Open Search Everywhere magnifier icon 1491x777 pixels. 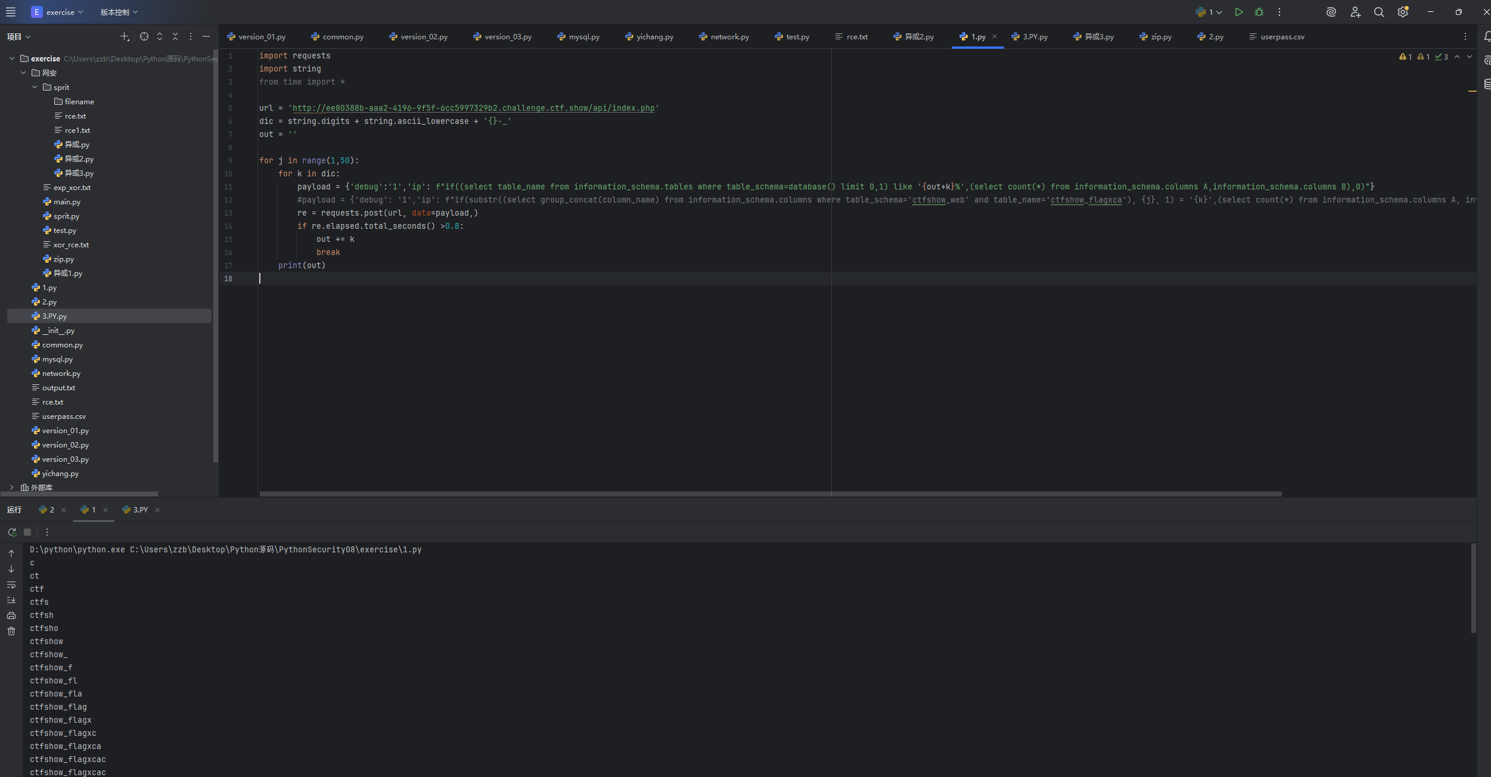pyautogui.click(x=1379, y=12)
